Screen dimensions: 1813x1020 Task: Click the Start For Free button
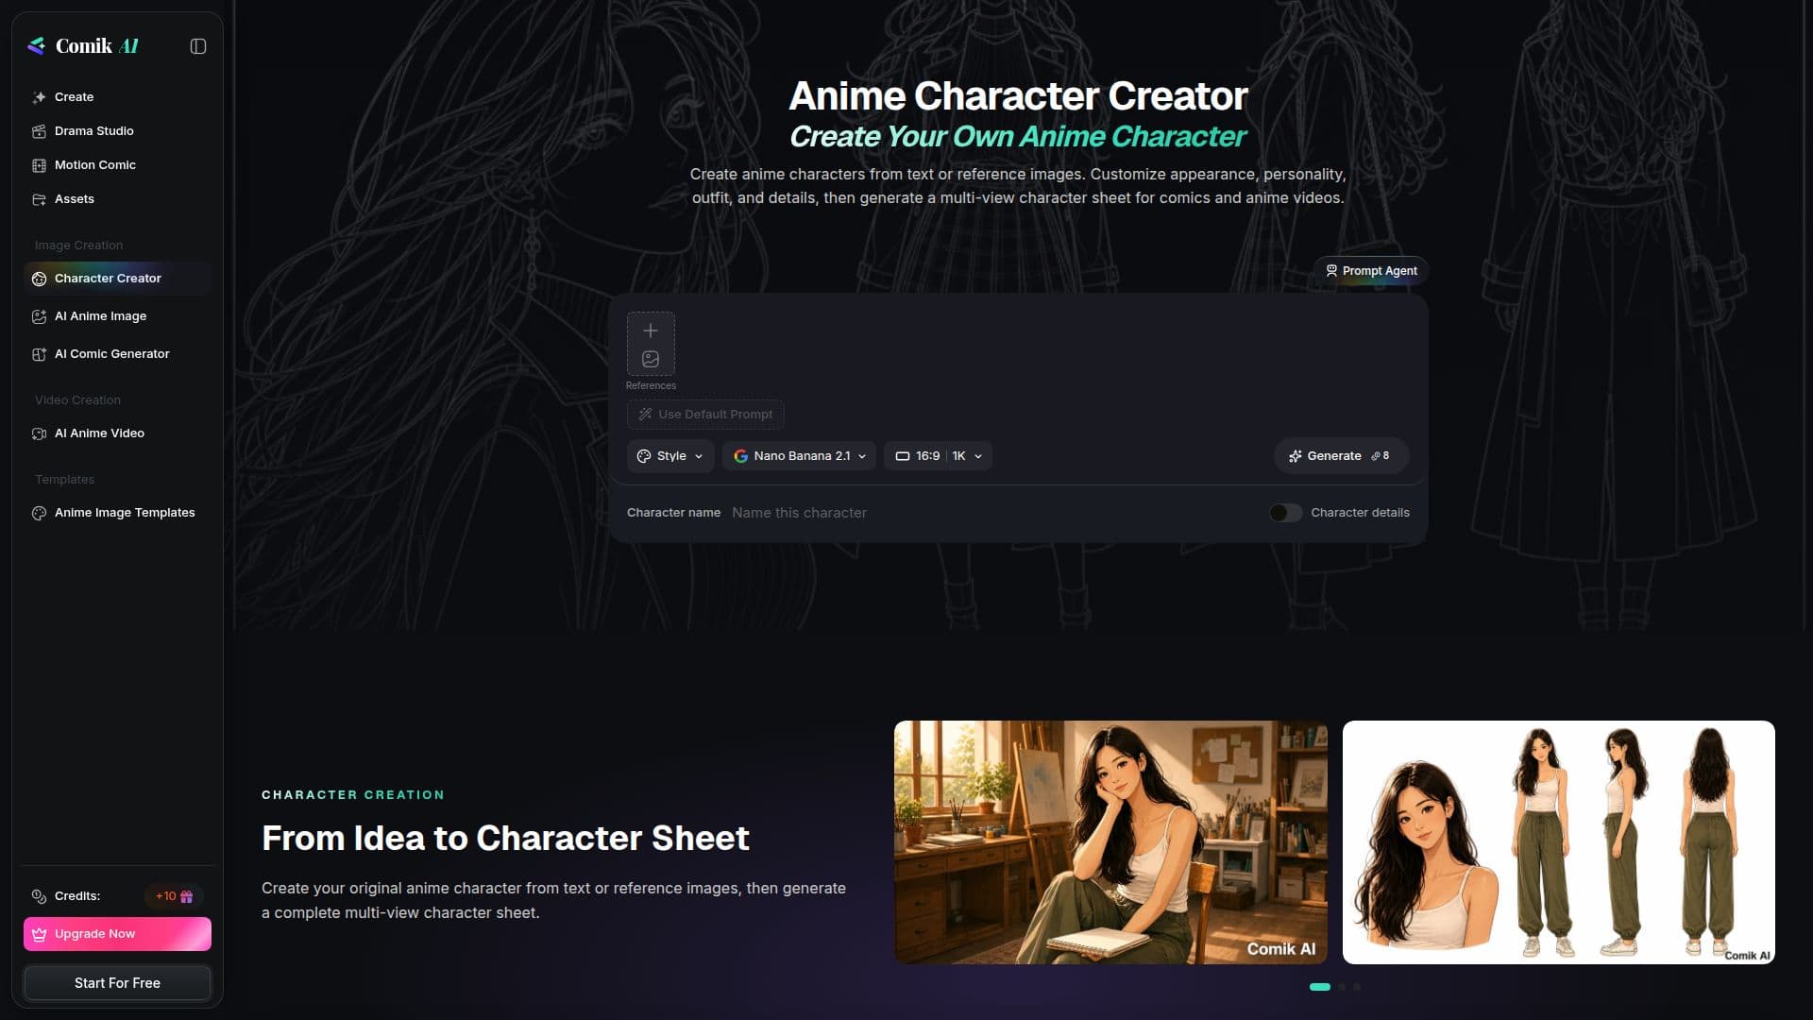point(117,983)
